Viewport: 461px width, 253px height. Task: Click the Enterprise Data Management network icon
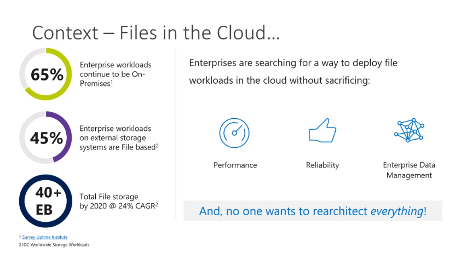408,131
